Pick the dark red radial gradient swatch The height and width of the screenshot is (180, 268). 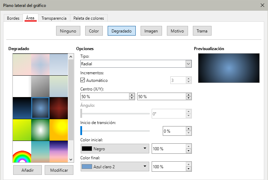(58, 108)
